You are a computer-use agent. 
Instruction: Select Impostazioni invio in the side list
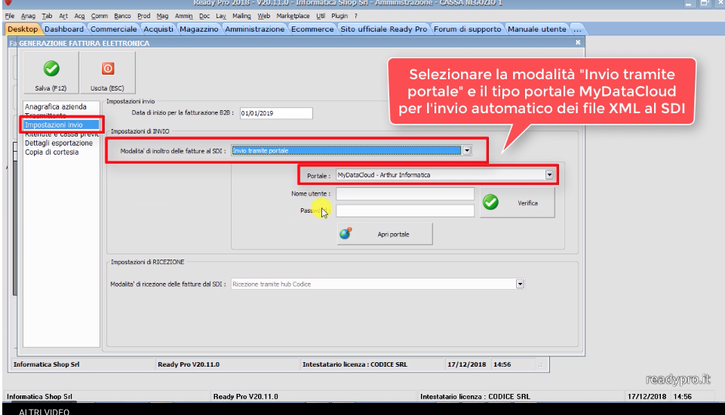(x=61, y=125)
